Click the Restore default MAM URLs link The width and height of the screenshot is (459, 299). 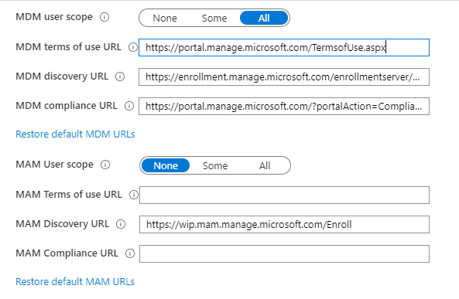pyautogui.click(x=75, y=282)
